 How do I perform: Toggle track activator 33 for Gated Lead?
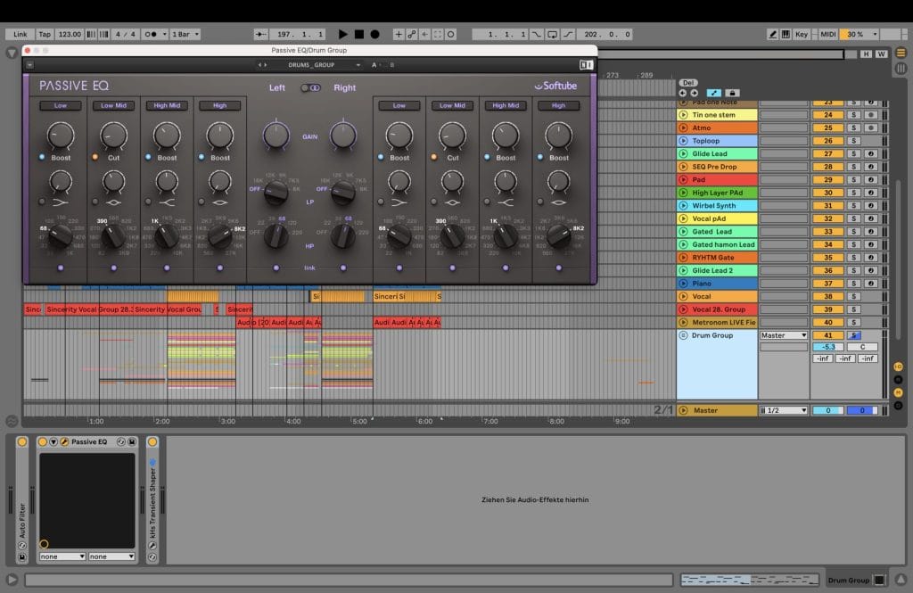click(828, 232)
